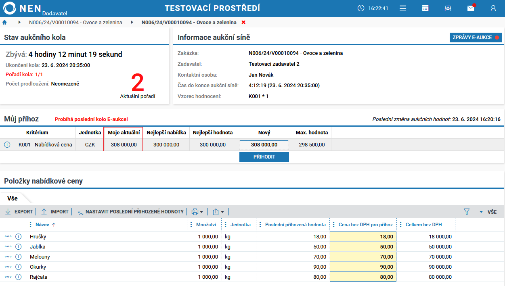
Task: Open the Název column menu dots
Action: pyautogui.click(x=31, y=225)
